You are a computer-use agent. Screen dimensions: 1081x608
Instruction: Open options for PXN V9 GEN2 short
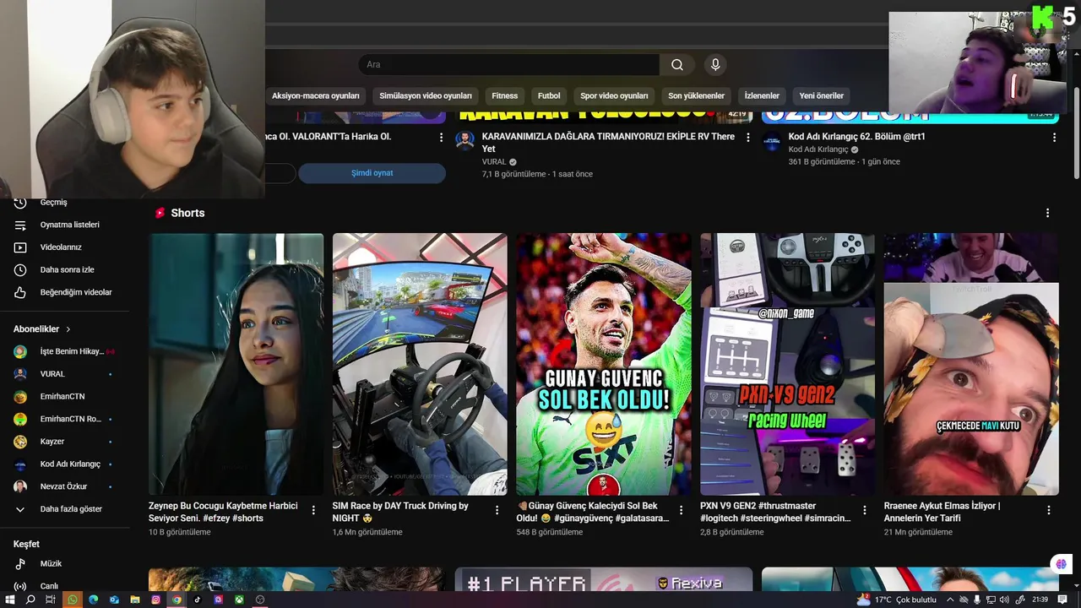(865, 510)
